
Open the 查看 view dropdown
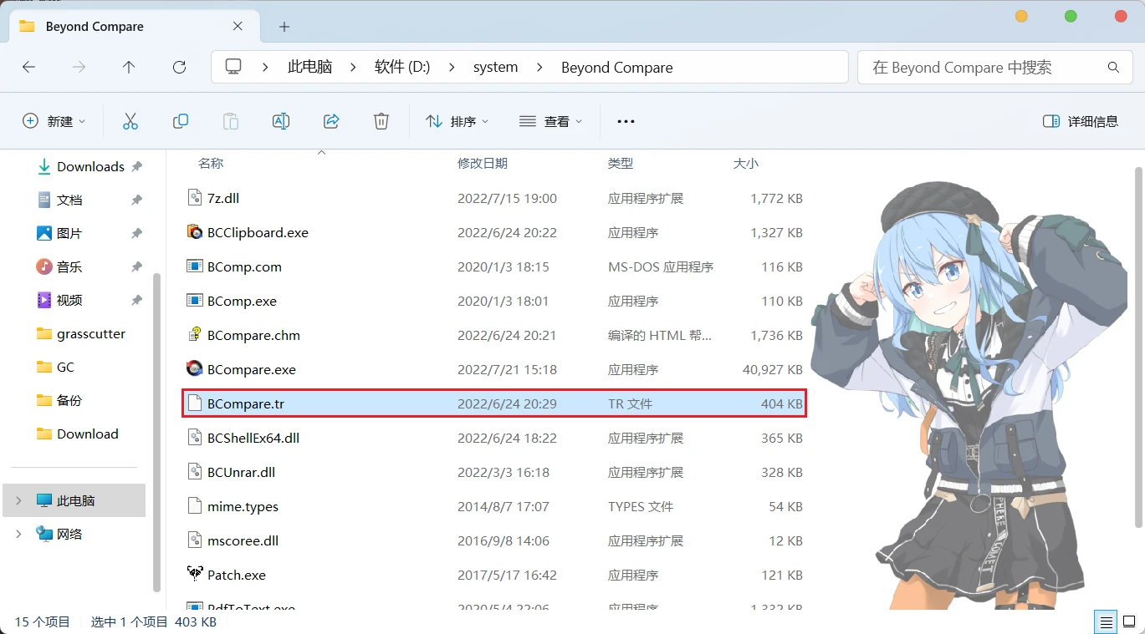point(551,121)
